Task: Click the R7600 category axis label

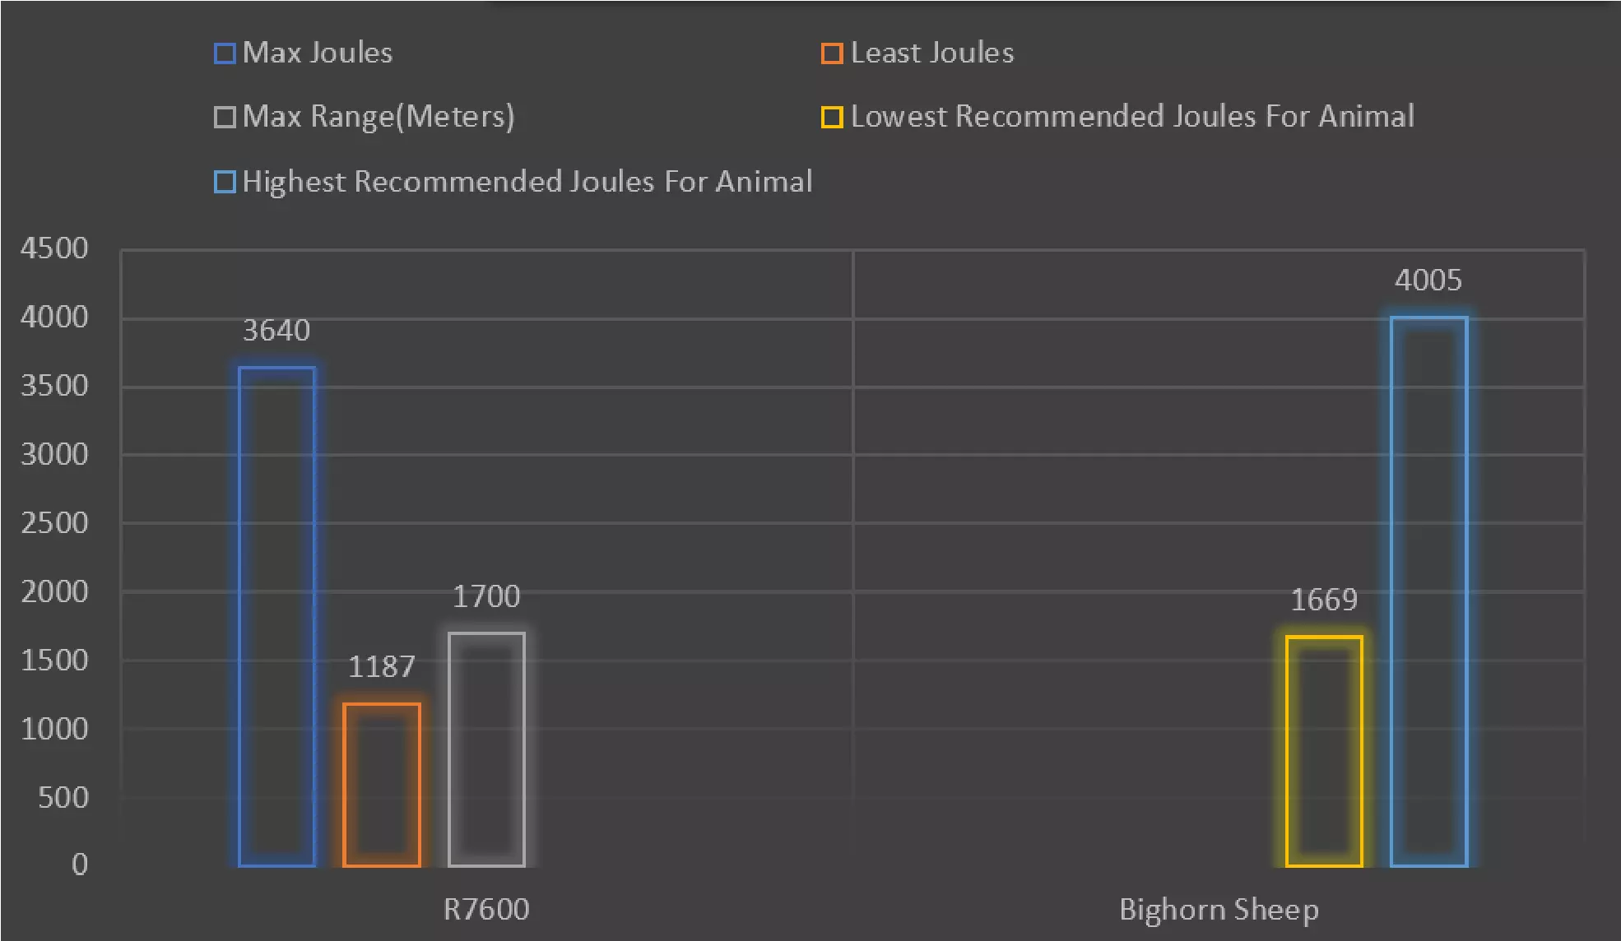Action: tap(486, 910)
